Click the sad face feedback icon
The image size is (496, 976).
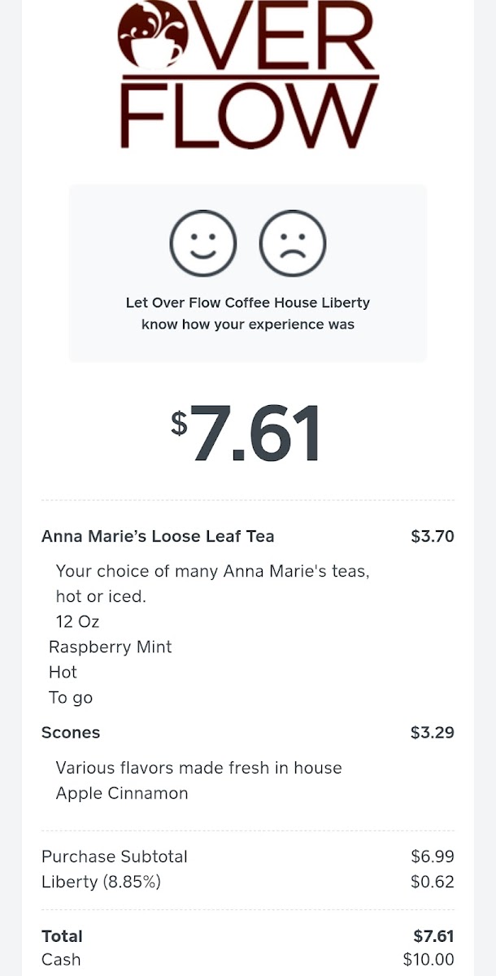293,243
